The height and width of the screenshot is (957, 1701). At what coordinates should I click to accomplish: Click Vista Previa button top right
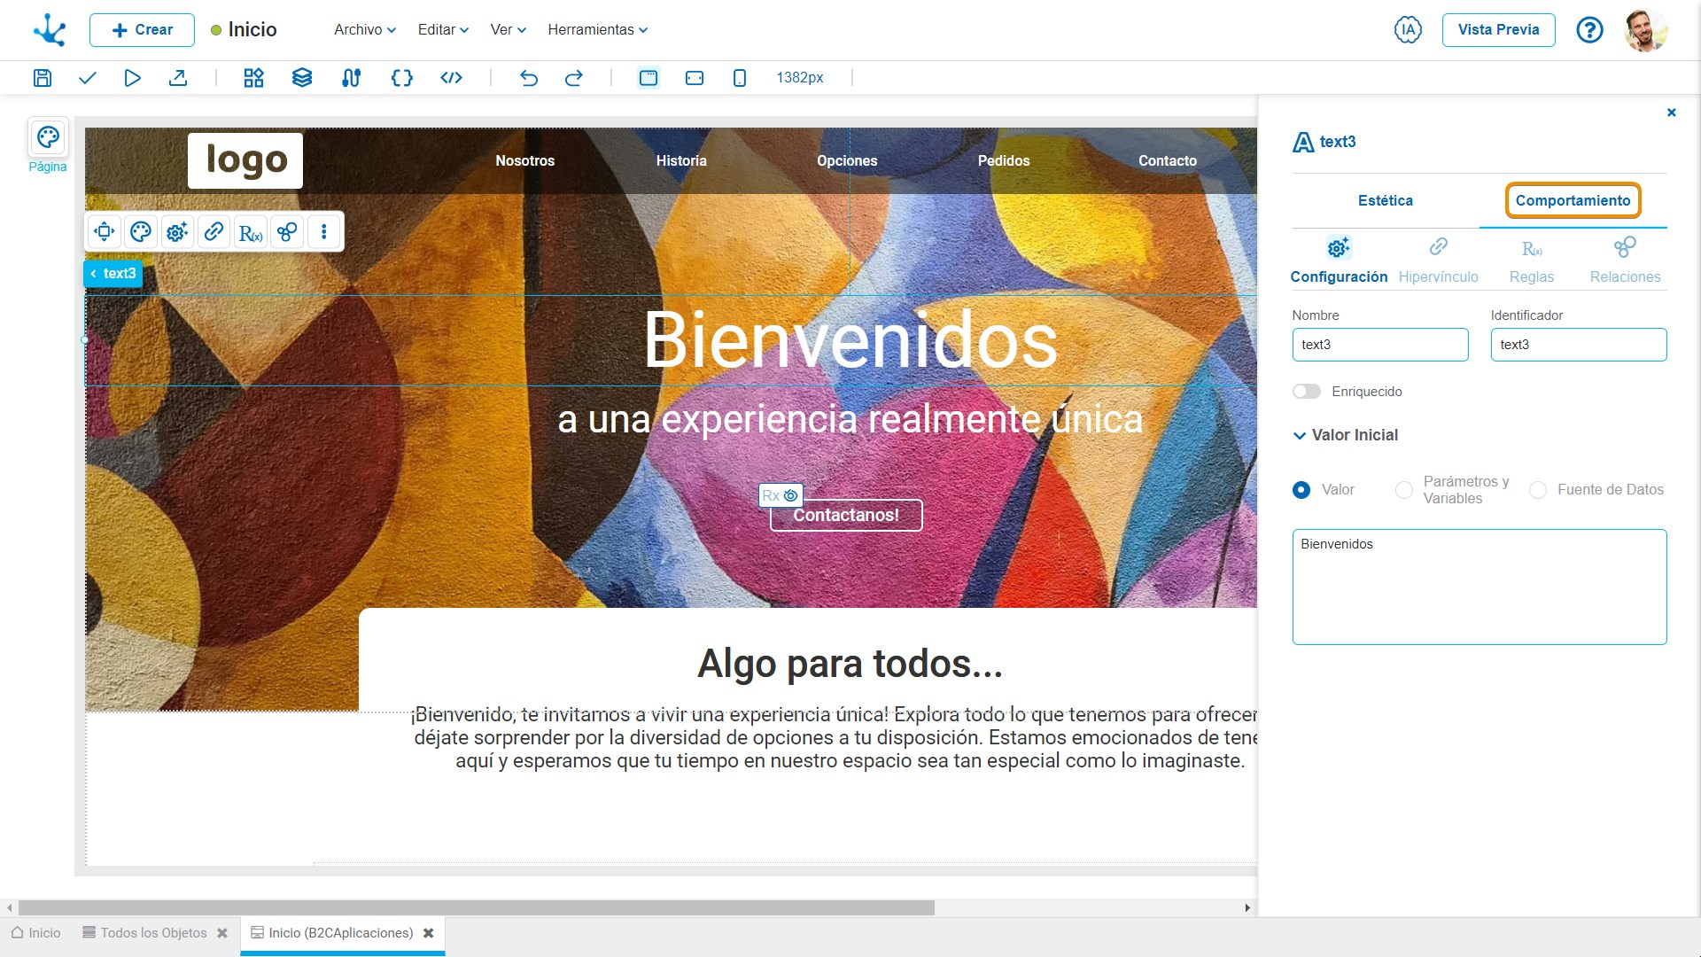1500,29
